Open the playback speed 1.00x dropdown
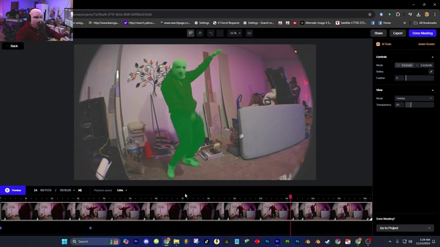 coord(122,190)
